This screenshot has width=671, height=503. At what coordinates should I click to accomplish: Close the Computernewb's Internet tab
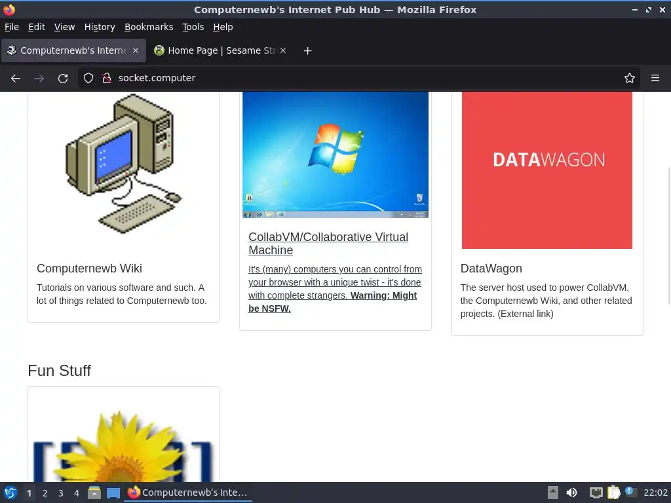pos(135,50)
